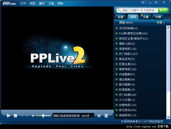This screenshot has height=129, width=171.
Task: Switch to the 点播 tab
Action: tap(146, 17)
